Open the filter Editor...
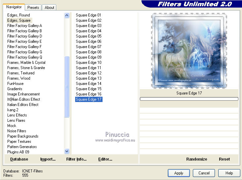Screen dimensions: 242x180 105,159
